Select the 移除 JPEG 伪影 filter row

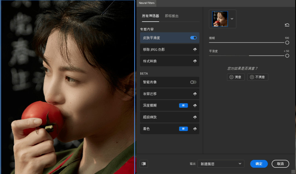coord(170,50)
